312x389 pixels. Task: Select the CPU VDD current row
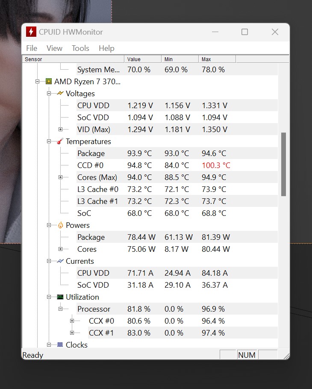point(177,273)
